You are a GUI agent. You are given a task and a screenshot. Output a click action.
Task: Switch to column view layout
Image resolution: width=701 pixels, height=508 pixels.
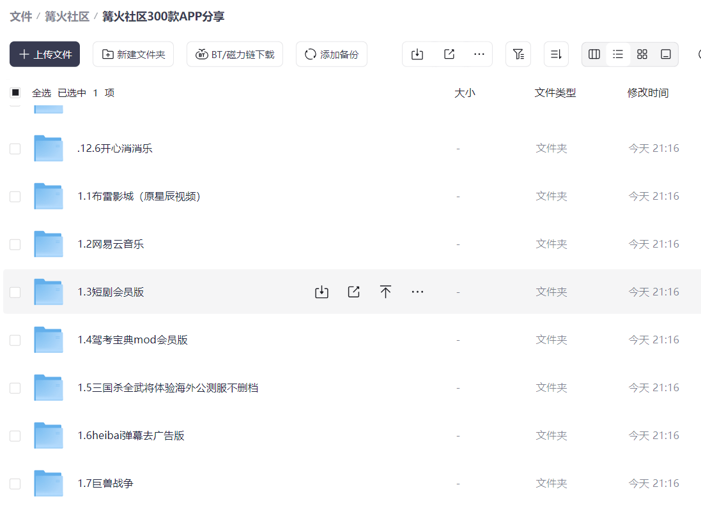click(x=593, y=54)
